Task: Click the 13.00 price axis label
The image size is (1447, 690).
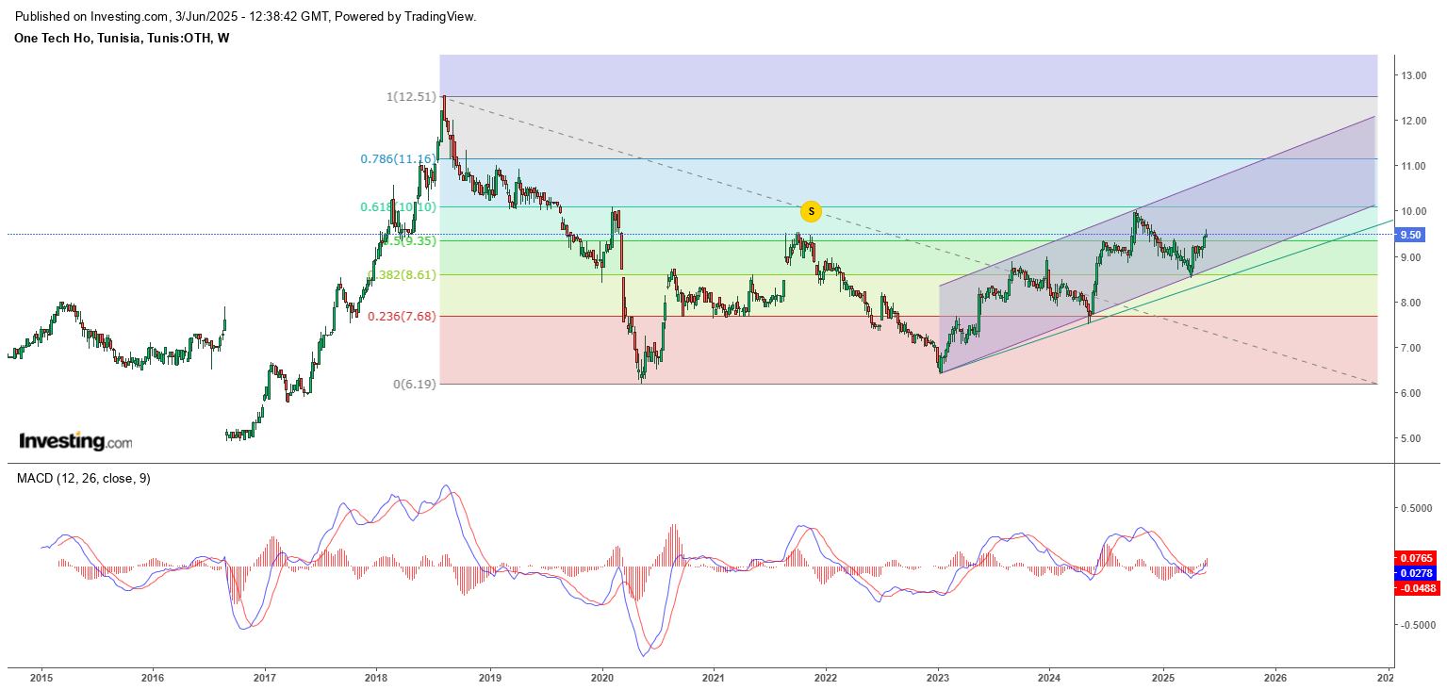Action: click(x=1415, y=75)
